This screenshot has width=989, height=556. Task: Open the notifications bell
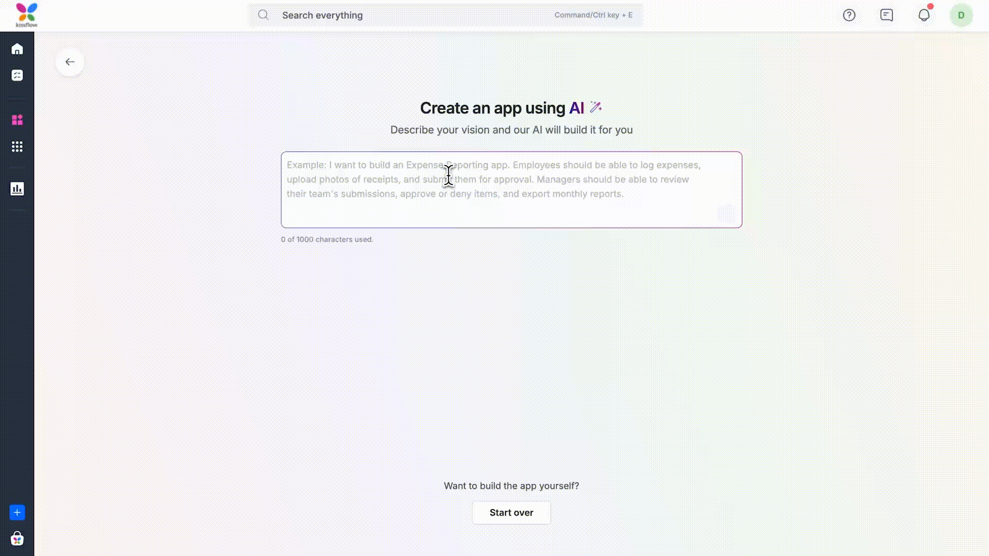pyautogui.click(x=924, y=15)
